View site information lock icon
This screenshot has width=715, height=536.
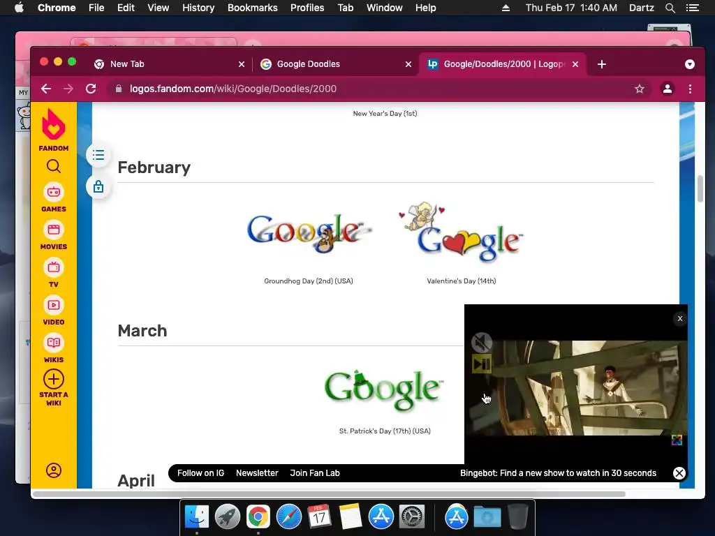[x=119, y=89]
